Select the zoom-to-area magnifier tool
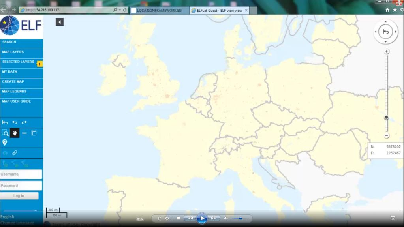This screenshot has width=404, height=227. [5, 133]
